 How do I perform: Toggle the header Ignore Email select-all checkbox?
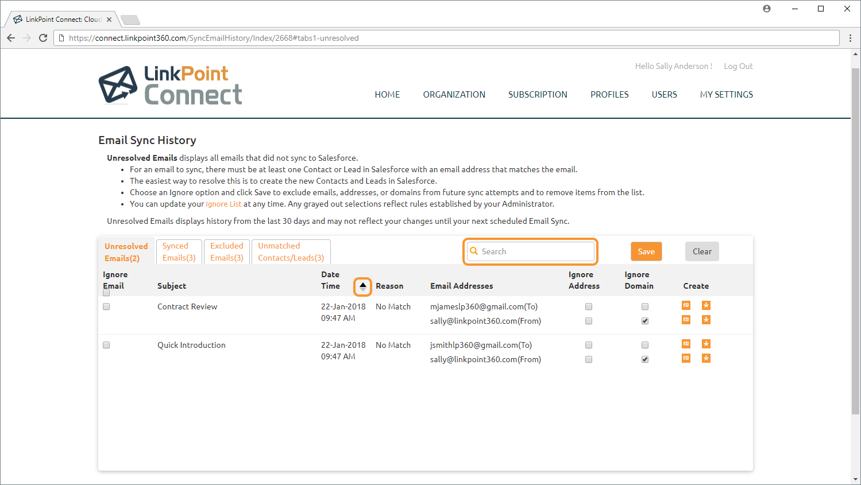[x=106, y=293]
